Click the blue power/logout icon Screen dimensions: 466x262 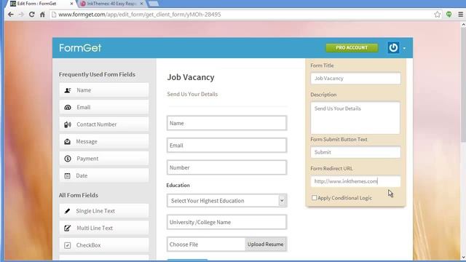[393, 47]
